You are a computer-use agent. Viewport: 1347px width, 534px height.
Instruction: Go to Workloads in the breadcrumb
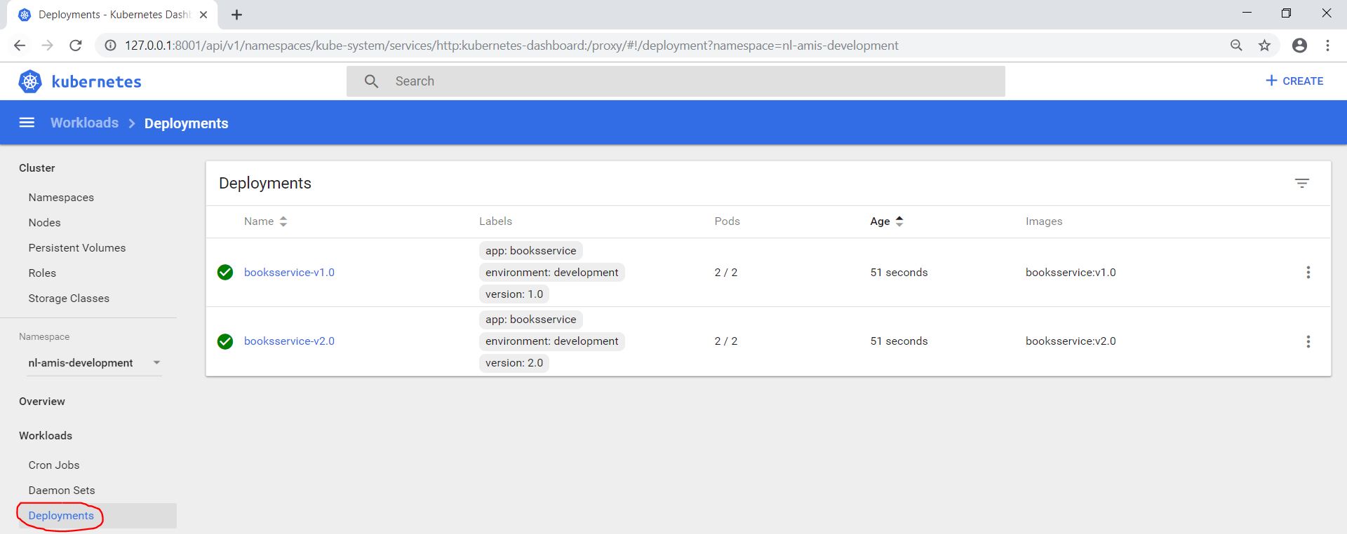pos(84,123)
